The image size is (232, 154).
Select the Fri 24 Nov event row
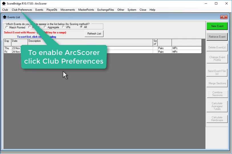pyautogui.click(x=103, y=52)
